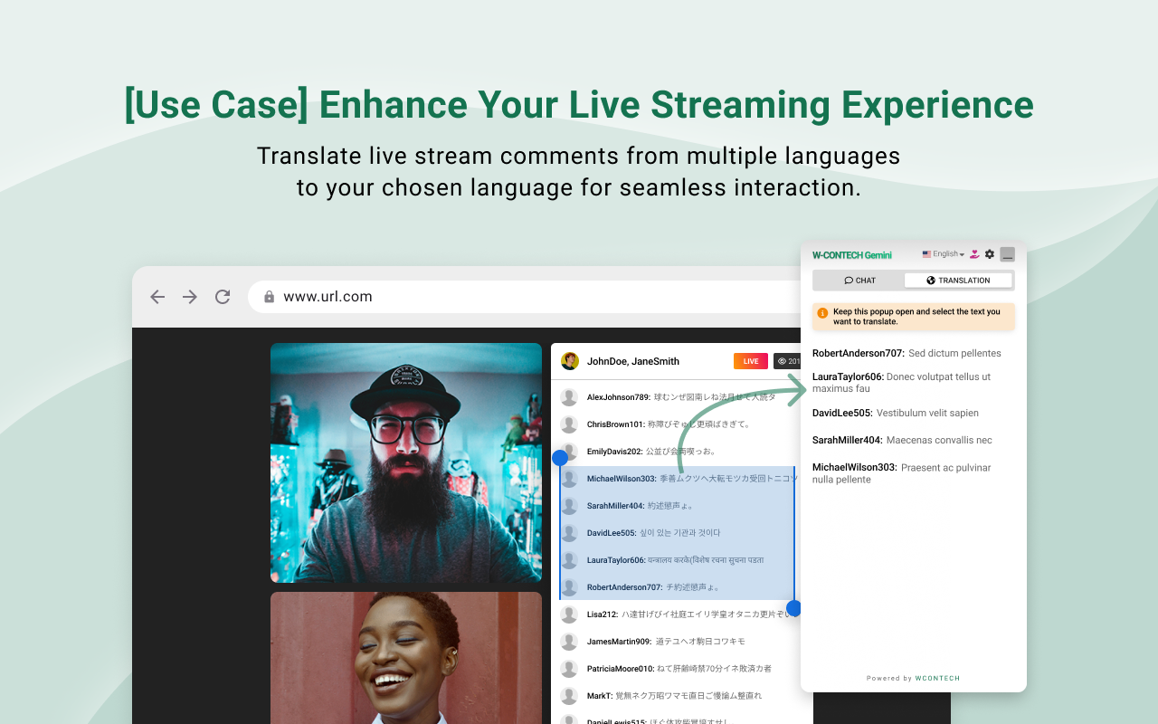Click JamesMartin909's avatar in live chat
Image resolution: width=1158 pixels, height=724 pixels.
569,642
